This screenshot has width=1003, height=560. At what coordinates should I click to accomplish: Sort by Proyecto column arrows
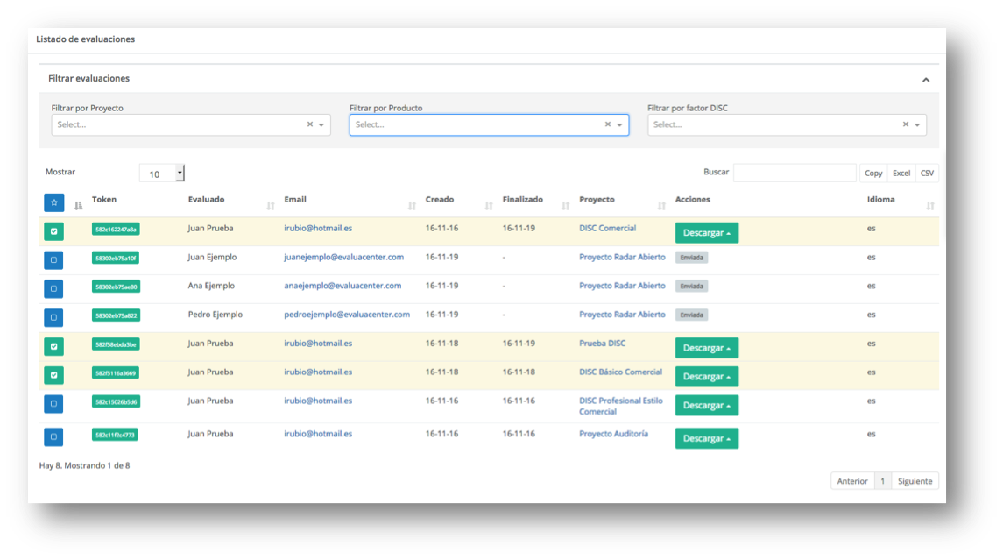coord(661,205)
